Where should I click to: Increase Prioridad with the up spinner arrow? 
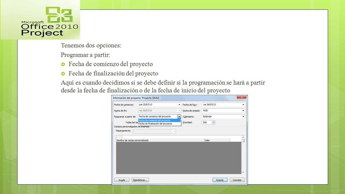(214, 121)
